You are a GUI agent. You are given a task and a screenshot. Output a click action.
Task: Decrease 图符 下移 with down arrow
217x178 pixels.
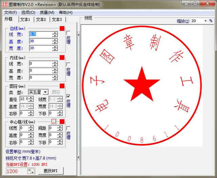click(x=60, y=114)
